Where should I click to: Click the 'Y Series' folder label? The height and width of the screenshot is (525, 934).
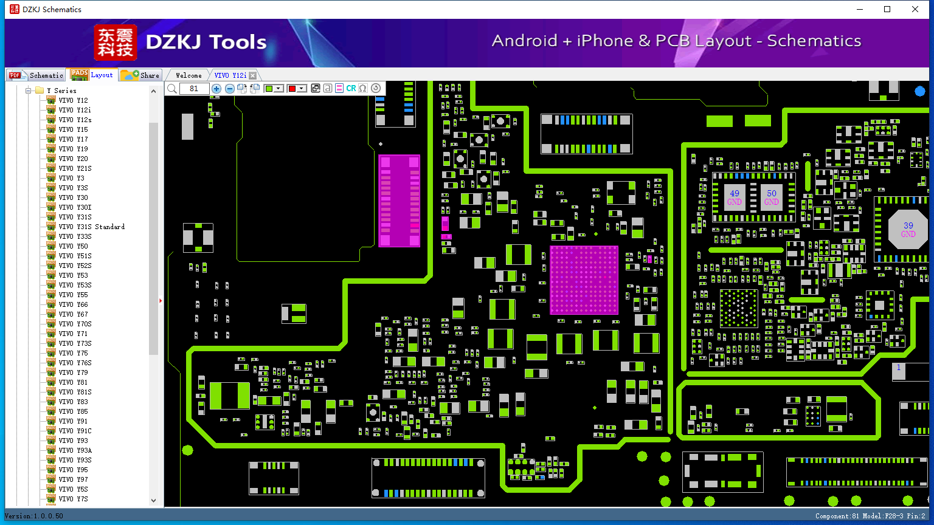coord(61,91)
